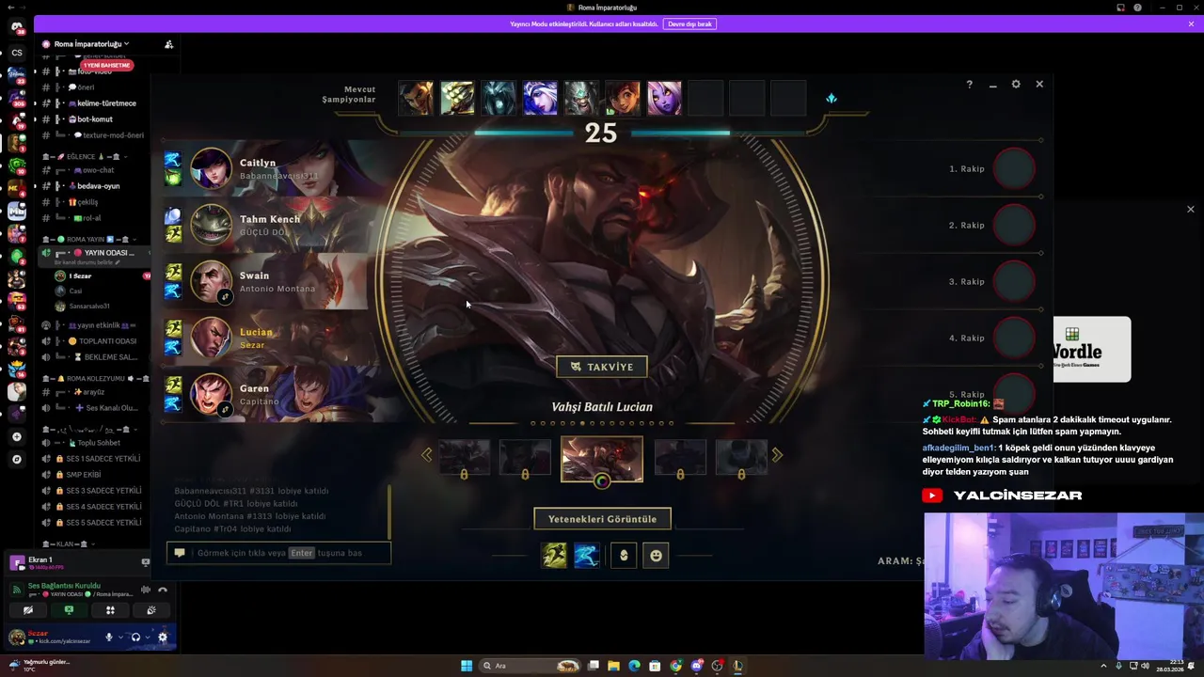Click taskbar search box Ara

(531, 666)
